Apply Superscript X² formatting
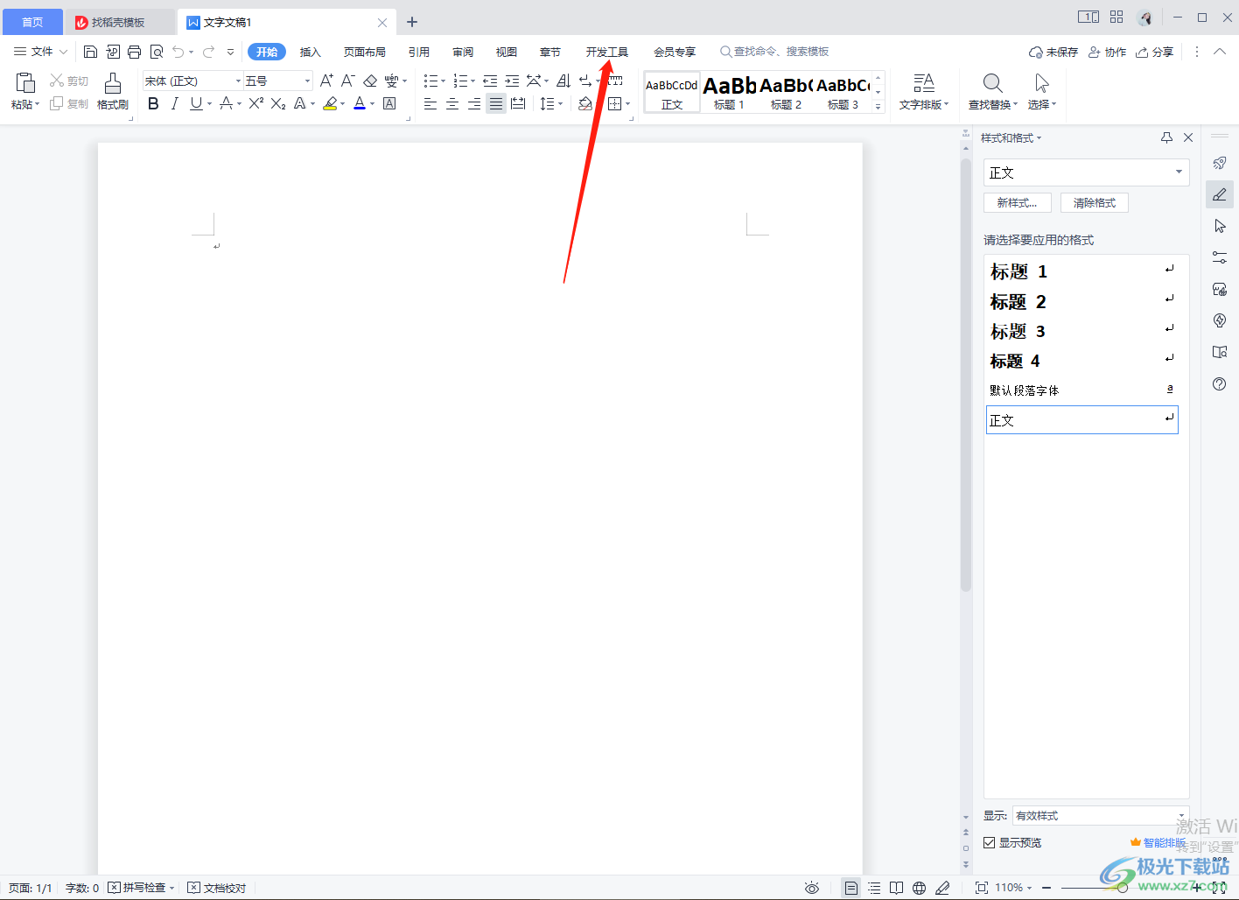Image resolution: width=1239 pixels, height=900 pixels. click(255, 103)
